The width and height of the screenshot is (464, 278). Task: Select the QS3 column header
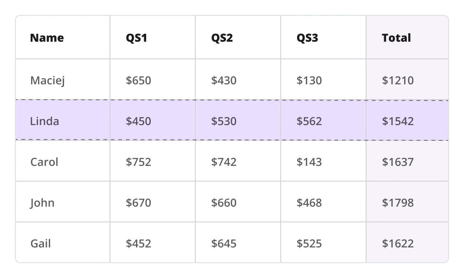click(307, 38)
